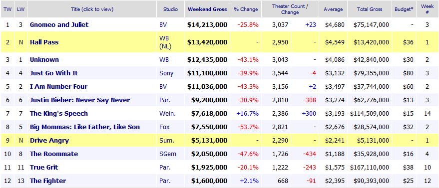Viewport: 439px width, 188px height.
Task: Click the Unknown movie title
Action: [x=44, y=59]
